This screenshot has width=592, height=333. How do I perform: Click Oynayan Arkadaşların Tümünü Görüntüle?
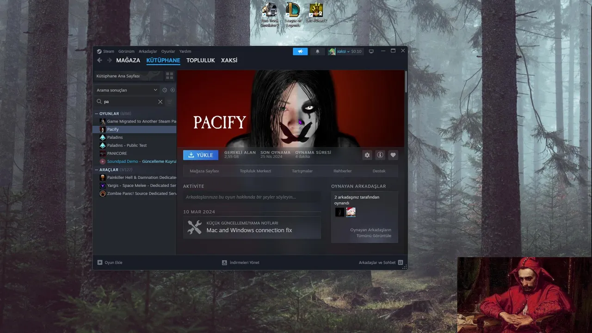tap(370, 233)
